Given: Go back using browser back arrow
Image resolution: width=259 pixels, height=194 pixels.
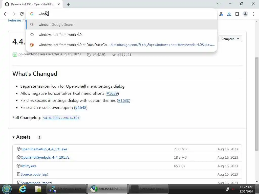Looking at the screenshot, I should (6, 14).
